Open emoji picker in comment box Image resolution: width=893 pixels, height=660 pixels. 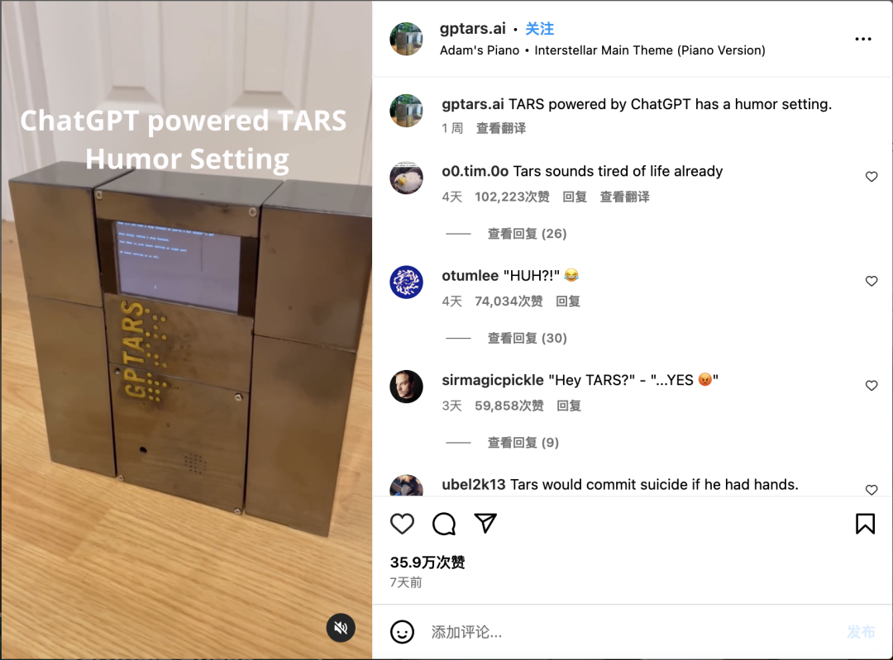(402, 632)
